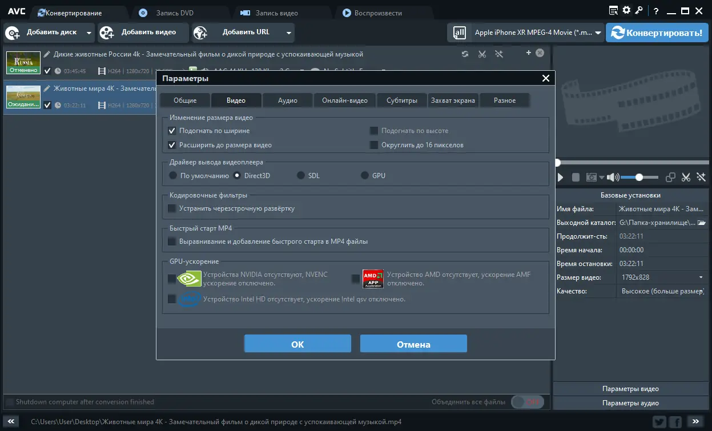Screen dimensions: 712x431
Task: Click the Facebook icon in bottom right corner
Action: [x=675, y=421]
